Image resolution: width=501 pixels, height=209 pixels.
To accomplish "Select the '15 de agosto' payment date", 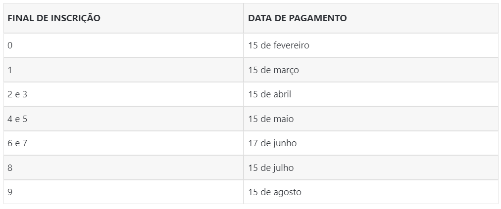I will click(274, 192).
